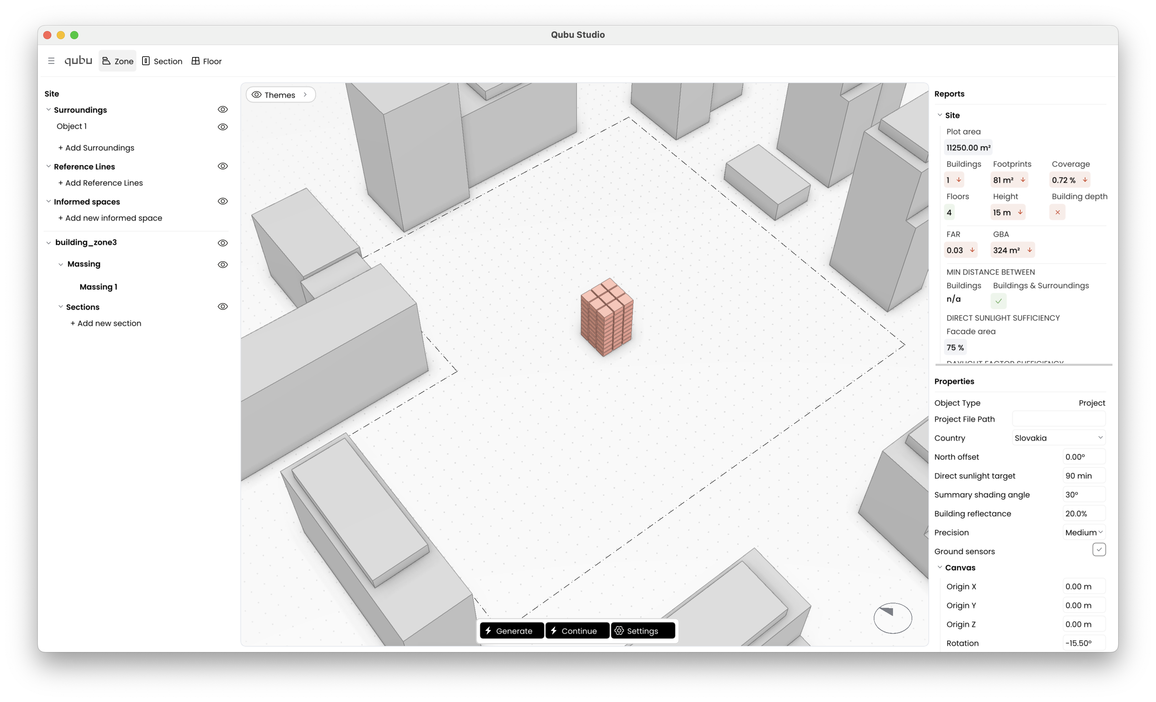Screen dimensions: 1156x702
Task: Click the Facade area 75 % value
Action: [x=955, y=348]
